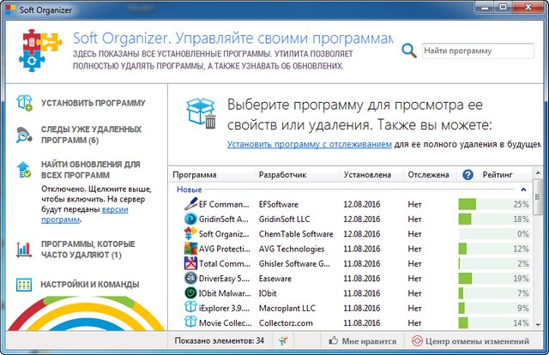The image size is (549, 355).
Task: Collapse the Новые group using arrow
Action: [x=522, y=190]
